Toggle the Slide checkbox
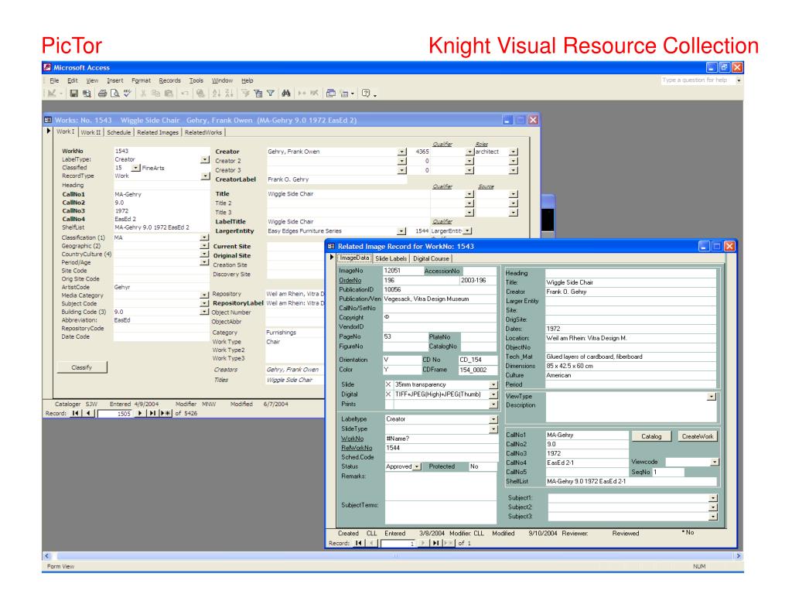792x594 pixels. pyautogui.click(x=388, y=384)
